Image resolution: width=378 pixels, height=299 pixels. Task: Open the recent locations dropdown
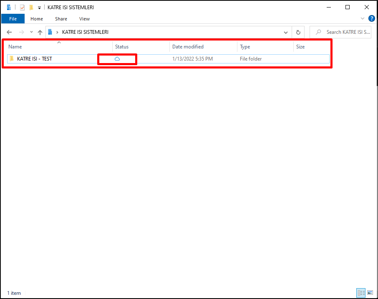tap(31, 32)
